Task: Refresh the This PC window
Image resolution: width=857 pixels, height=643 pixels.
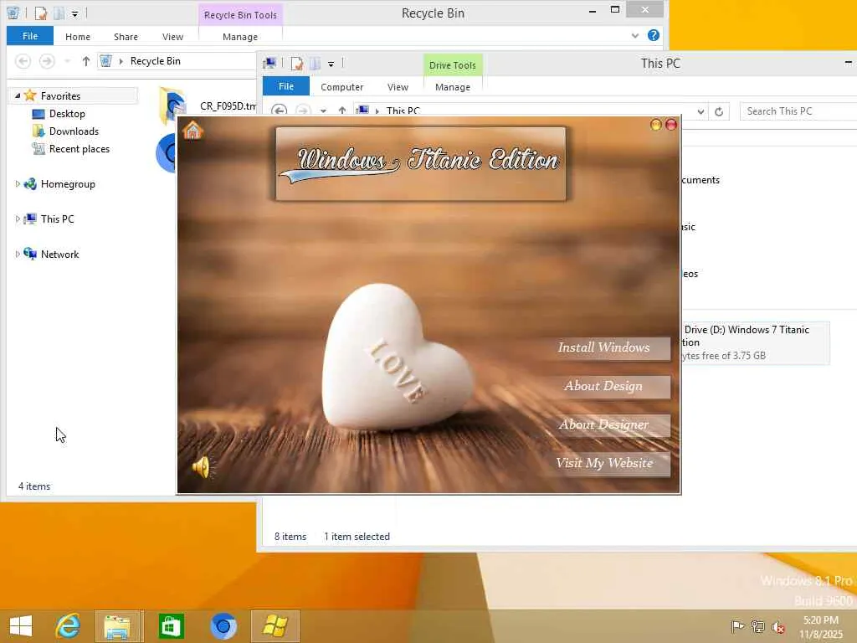Action: (719, 111)
